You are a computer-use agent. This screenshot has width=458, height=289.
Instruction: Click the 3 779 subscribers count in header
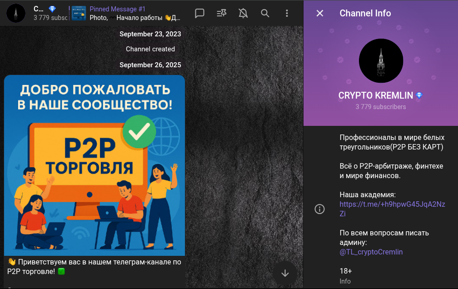(x=50, y=18)
